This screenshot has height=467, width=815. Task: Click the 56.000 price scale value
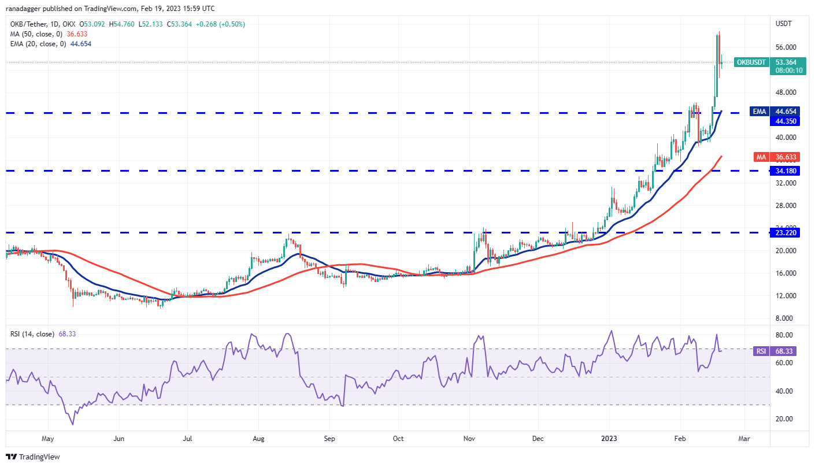click(785, 47)
